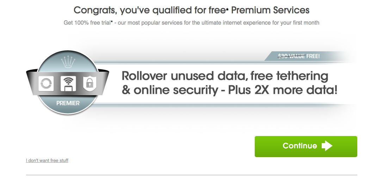Click the struck-through "$30 VALUE" text
Viewport: 383px width, 181px height.
(291, 56)
